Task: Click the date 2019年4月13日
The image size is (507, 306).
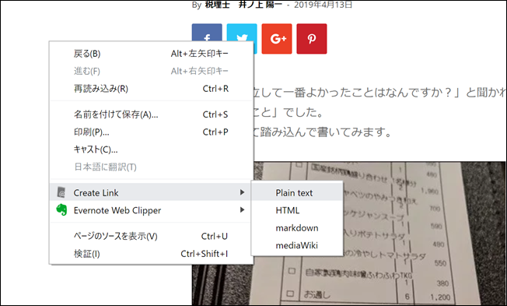Action: tap(323, 5)
